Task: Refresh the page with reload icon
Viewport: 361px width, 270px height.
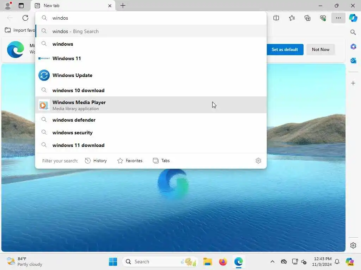Action: point(25,18)
